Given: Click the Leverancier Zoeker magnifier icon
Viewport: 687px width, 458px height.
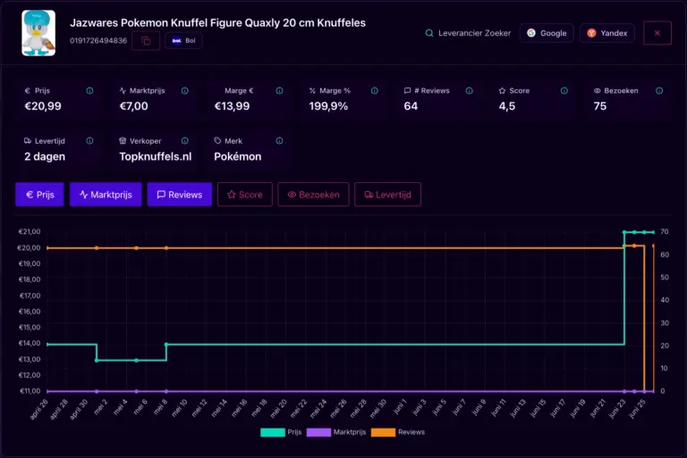Looking at the screenshot, I should point(429,33).
